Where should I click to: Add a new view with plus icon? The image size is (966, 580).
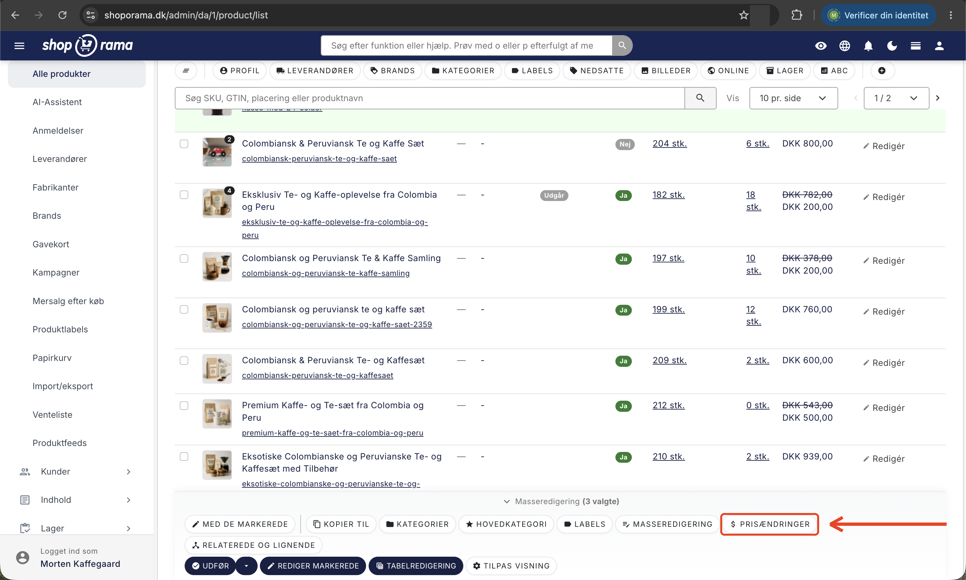pyautogui.click(x=882, y=71)
